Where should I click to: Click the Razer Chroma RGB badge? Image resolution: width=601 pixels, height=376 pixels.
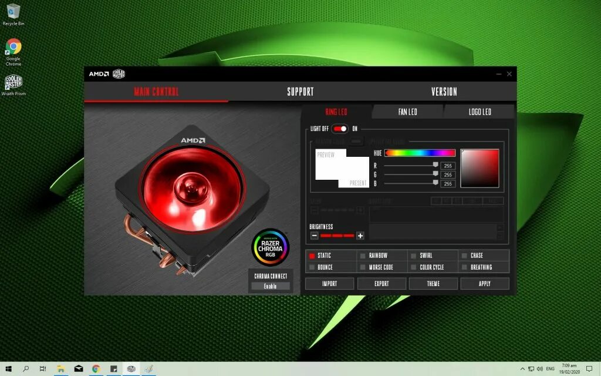[x=270, y=247]
